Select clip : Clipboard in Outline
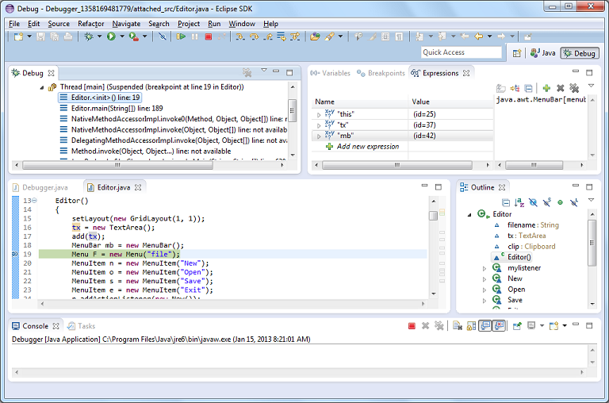The width and height of the screenshot is (609, 403). pos(531,247)
